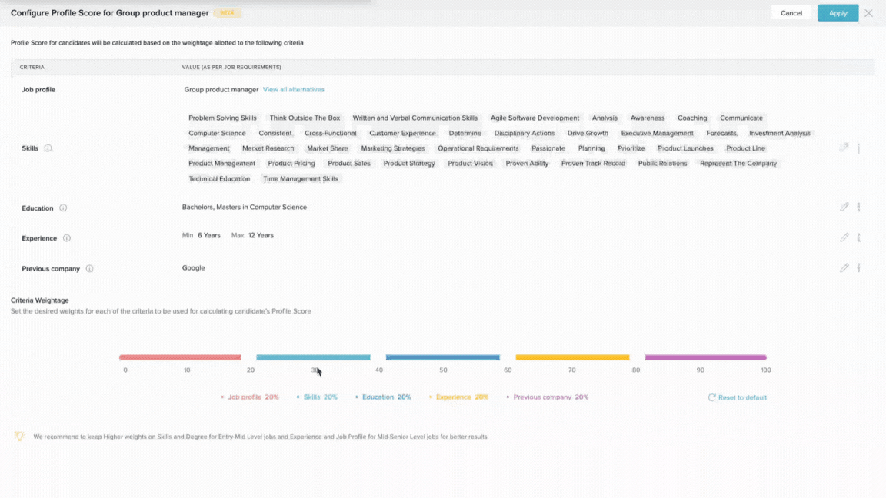
Task: Click Job profile 20% legend label
Action: coord(253,397)
